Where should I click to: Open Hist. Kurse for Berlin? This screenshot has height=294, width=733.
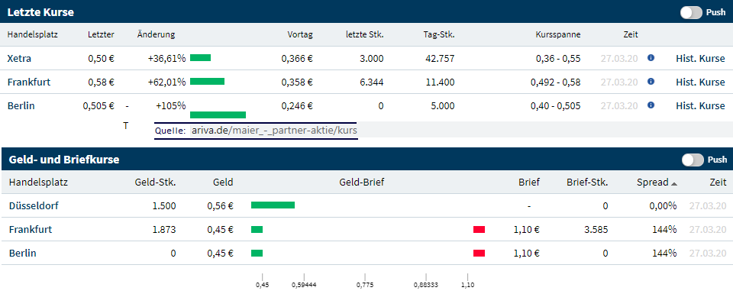pos(700,105)
